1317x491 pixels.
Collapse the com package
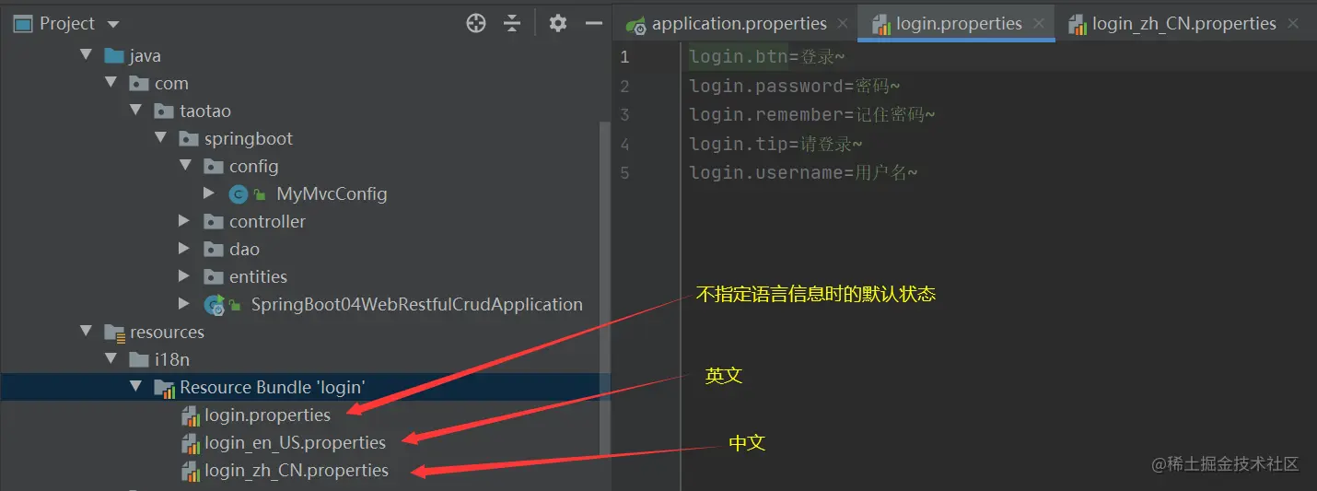[x=111, y=84]
